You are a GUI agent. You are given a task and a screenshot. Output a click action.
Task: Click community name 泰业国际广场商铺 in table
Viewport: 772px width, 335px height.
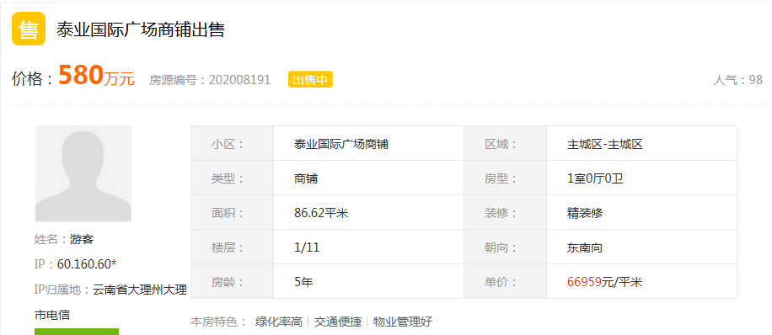341,145
